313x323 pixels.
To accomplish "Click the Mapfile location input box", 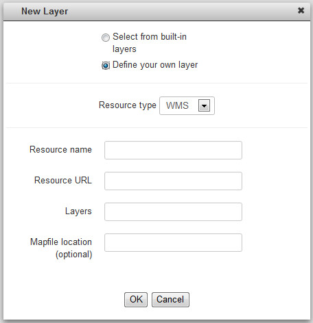I will pyautogui.click(x=173, y=242).
